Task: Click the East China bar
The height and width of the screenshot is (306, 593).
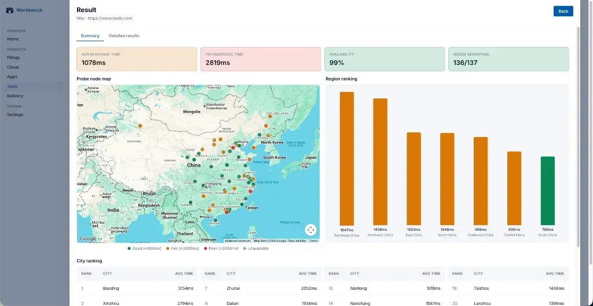Action: click(x=413, y=179)
